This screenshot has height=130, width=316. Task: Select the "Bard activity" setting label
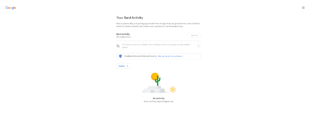[x=123, y=34]
